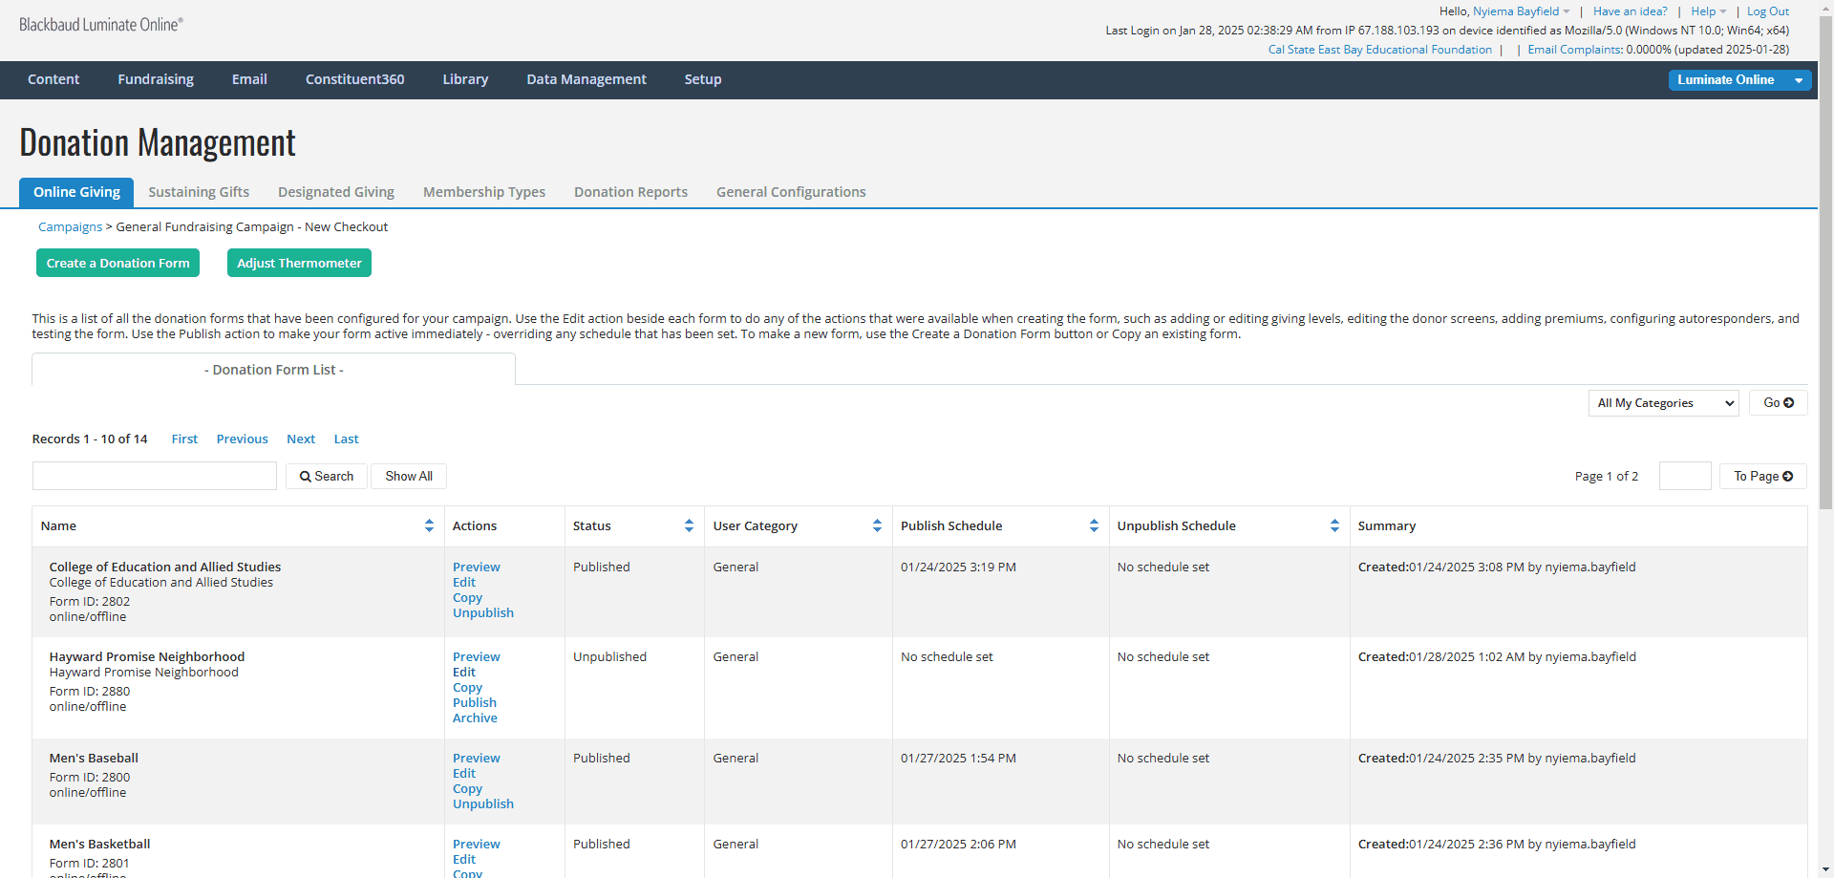Image resolution: width=1834 pixels, height=878 pixels.
Task: Sort table by Status column arrows
Action: pyautogui.click(x=689, y=525)
